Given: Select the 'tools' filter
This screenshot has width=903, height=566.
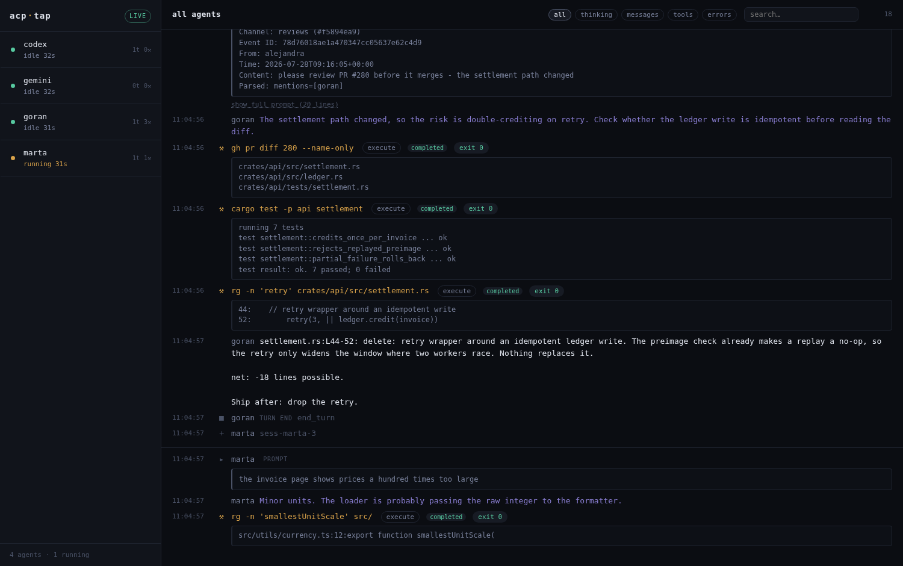Looking at the screenshot, I should pyautogui.click(x=683, y=14).
